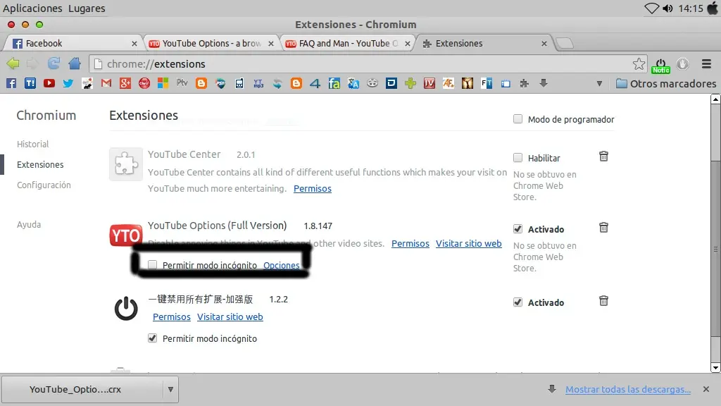Open a new tab button
Screen dimensions: 721x406
click(x=565, y=43)
